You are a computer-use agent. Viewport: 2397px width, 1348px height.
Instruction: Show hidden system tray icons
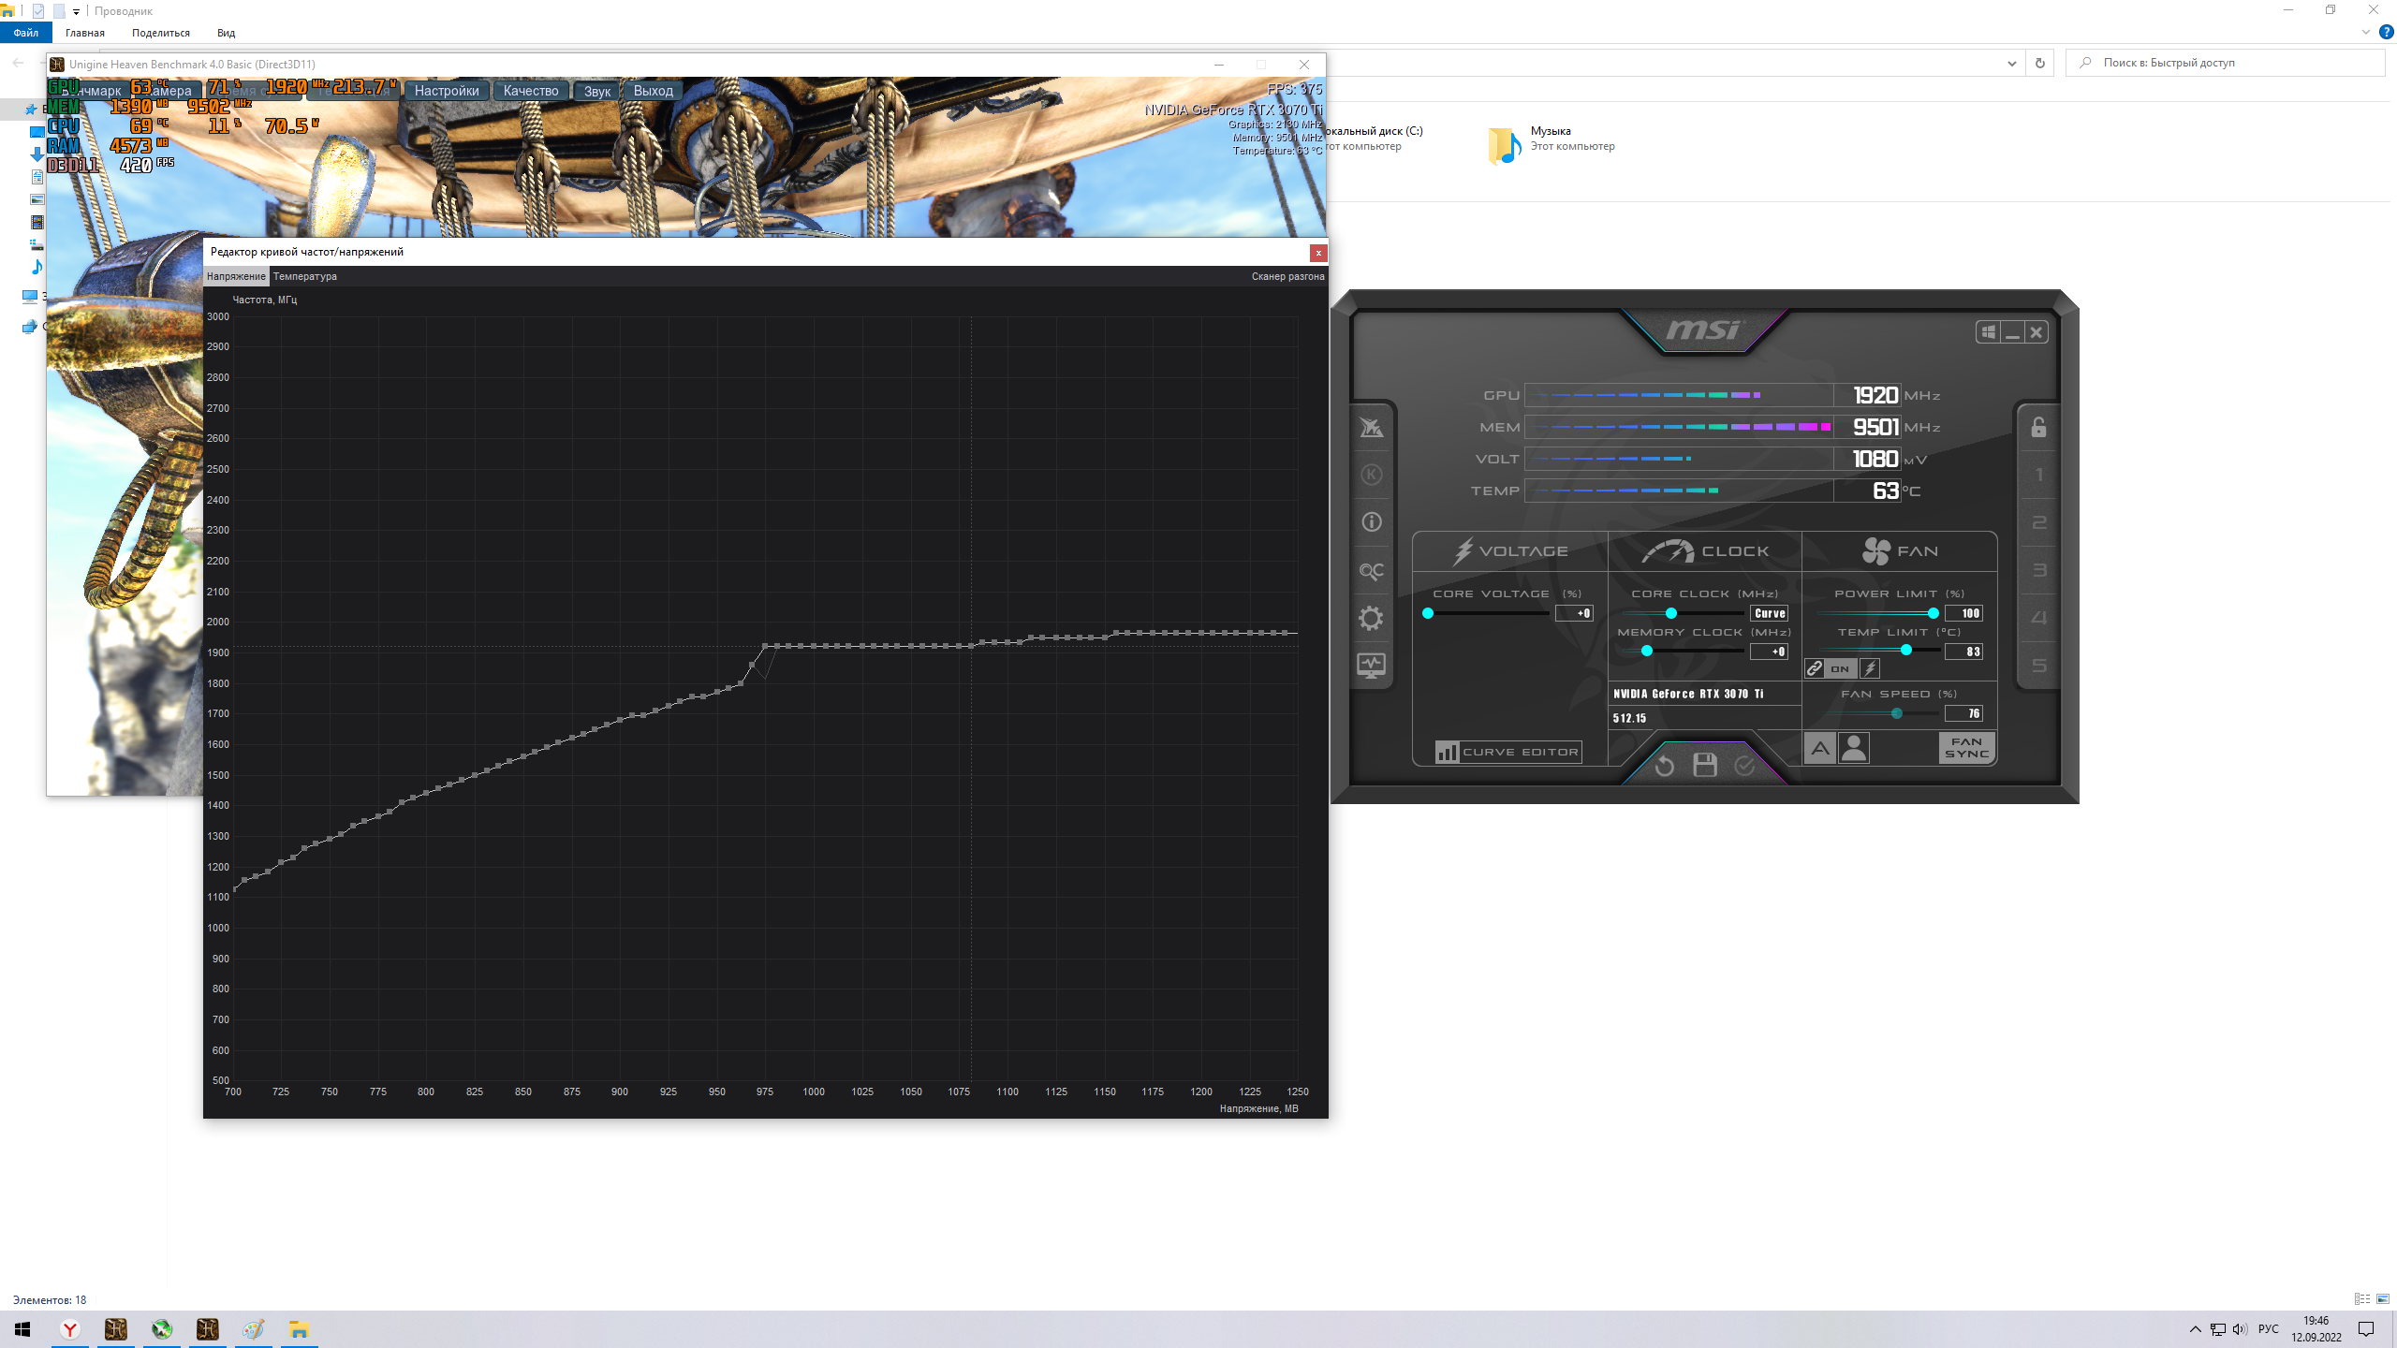(x=2195, y=1329)
